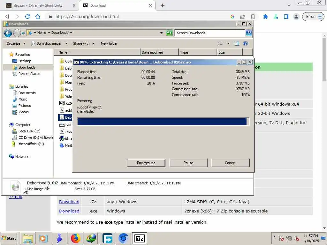Click the Error button in browser toolbar
The height and width of the screenshot is (245, 327).
[313, 17]
